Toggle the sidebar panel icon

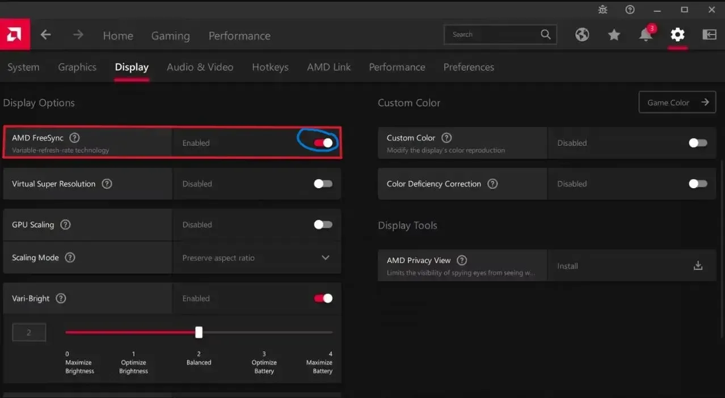[x=709, y=35]
